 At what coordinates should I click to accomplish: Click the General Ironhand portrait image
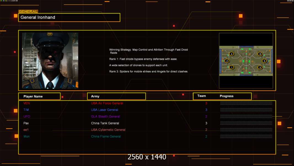(50, 61)
